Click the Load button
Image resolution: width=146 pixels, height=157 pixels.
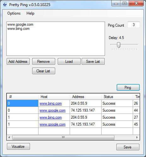pos(69,62)
